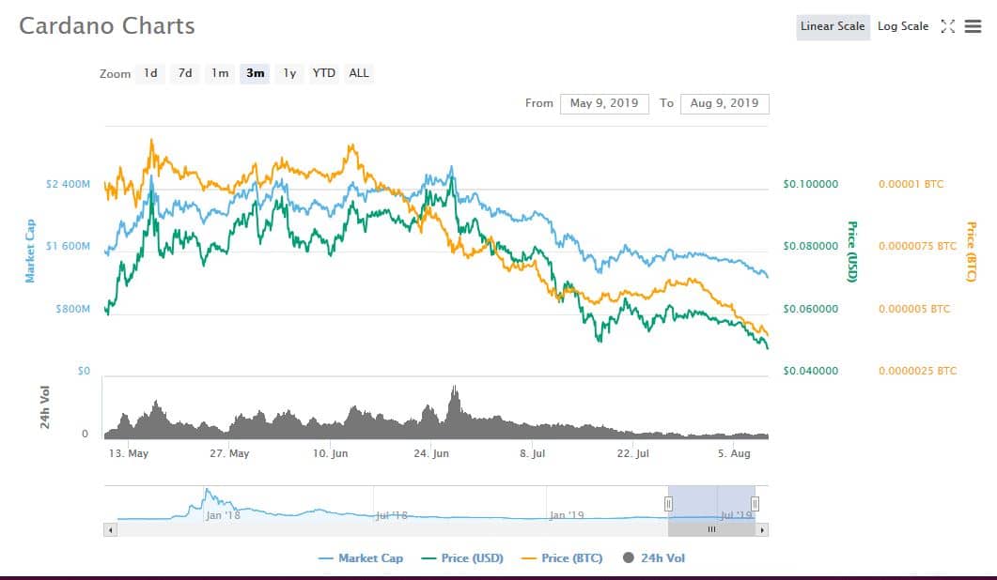Click the navigator right scroll arrow
This screenshot has height=580, width=997.
tap(762, 530)
